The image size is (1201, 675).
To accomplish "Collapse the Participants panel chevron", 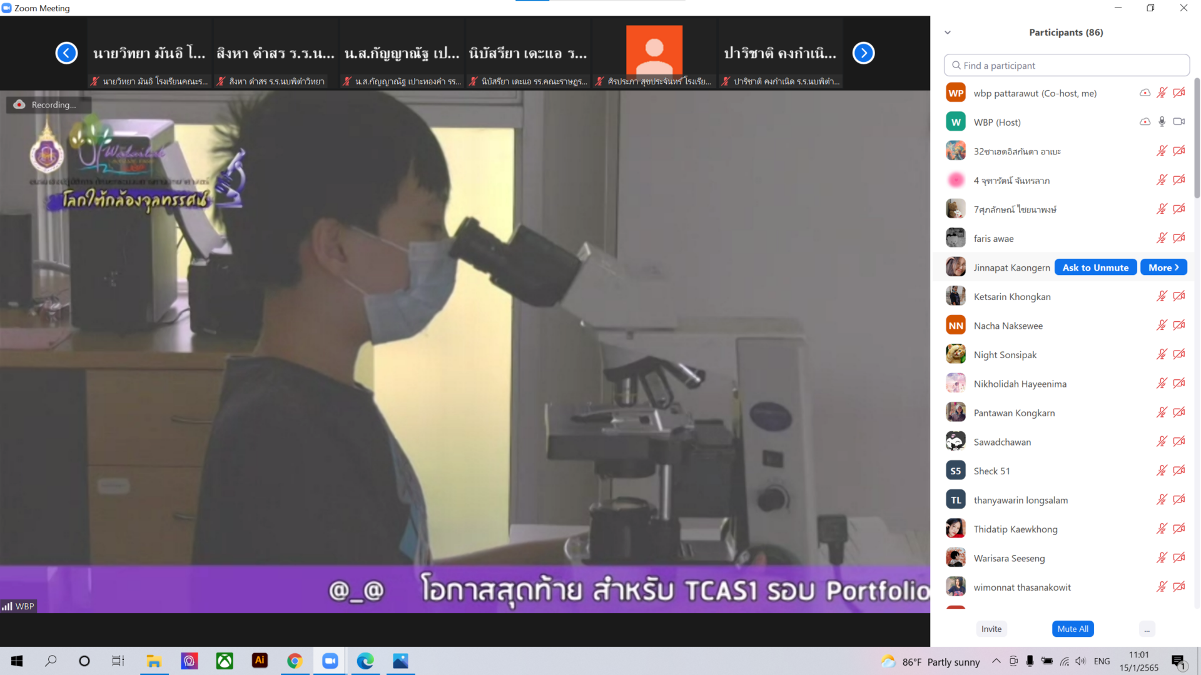I will [x=948, y=32].
